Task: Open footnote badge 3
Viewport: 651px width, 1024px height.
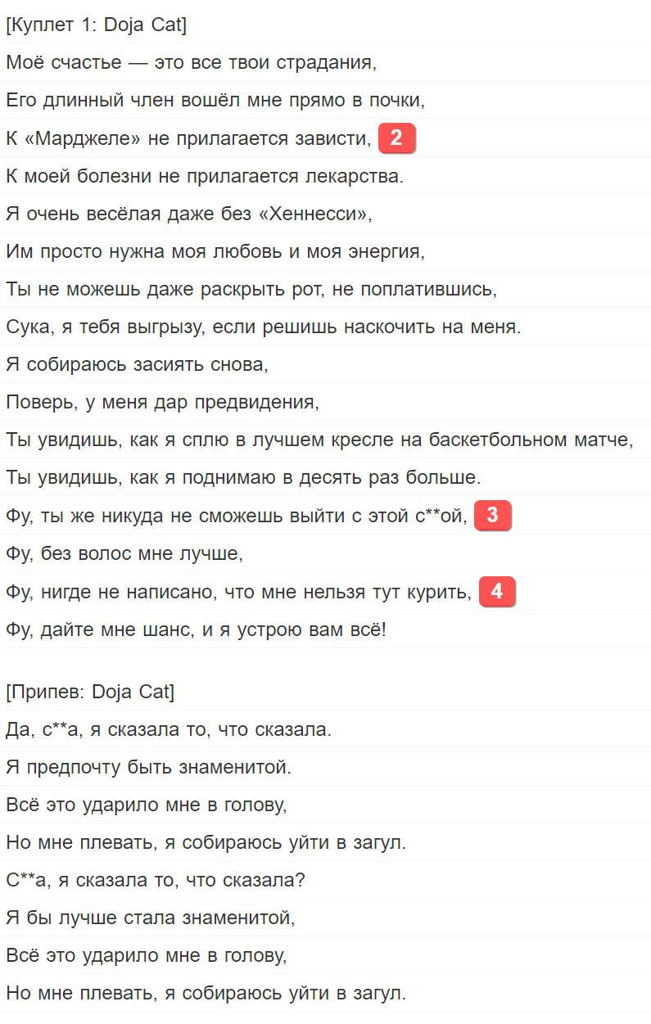Action: pos(492,516)
